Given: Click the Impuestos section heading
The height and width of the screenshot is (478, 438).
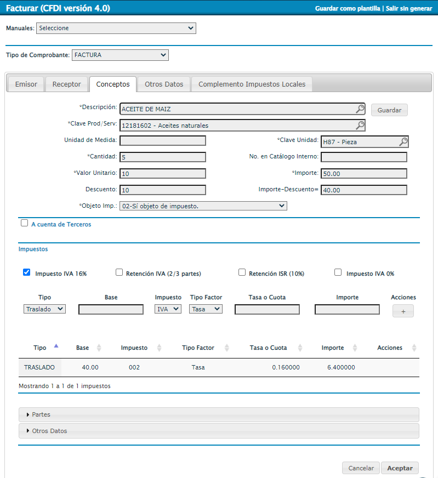Looking at the screenshot, I should tap(33, 249).
